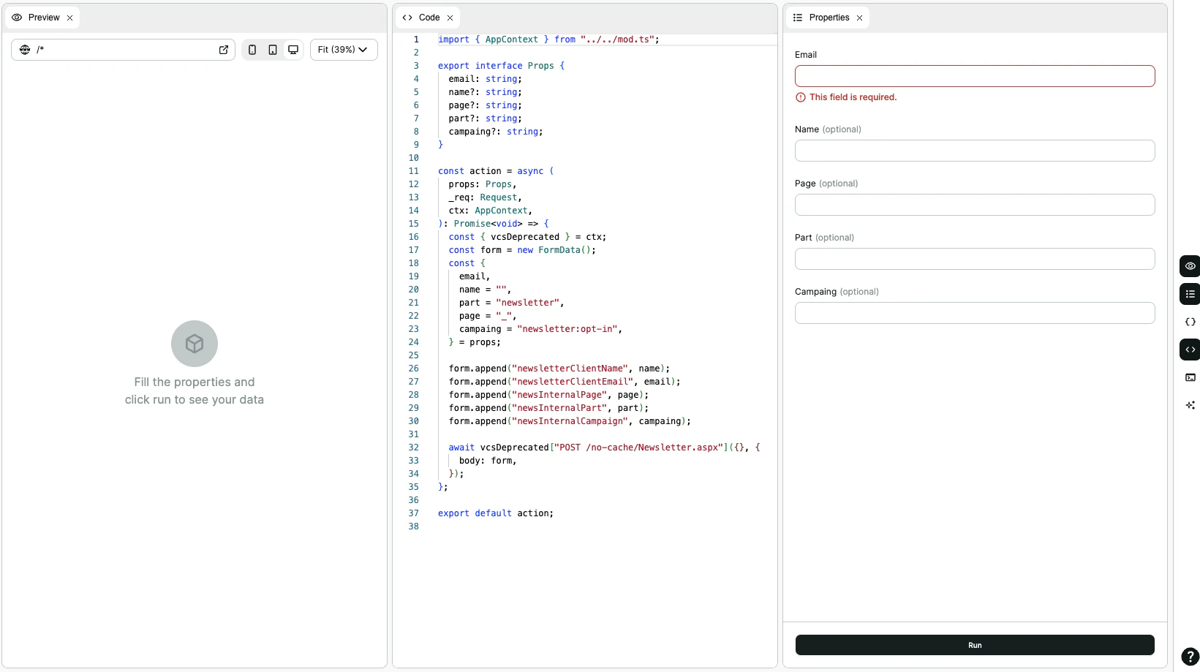The height and width of the screenshot is (672, 1200).
Task: Focus the Campaing optional input field
Action: 974,313
